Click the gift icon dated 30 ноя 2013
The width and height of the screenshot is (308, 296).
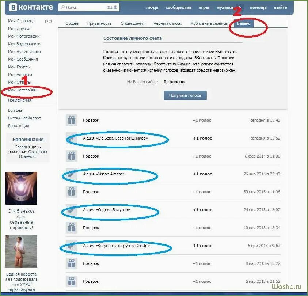click(72, 192)
